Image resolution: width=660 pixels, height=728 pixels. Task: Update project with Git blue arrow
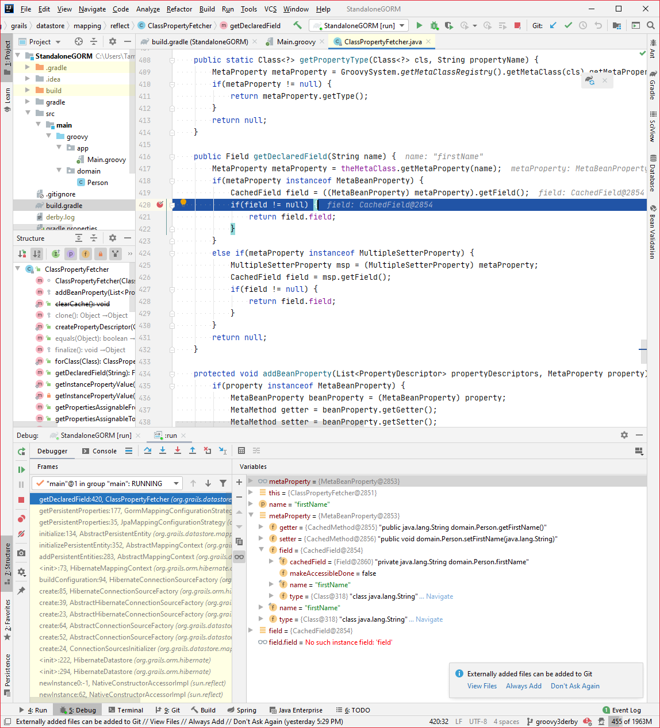[x=553, y=25]
